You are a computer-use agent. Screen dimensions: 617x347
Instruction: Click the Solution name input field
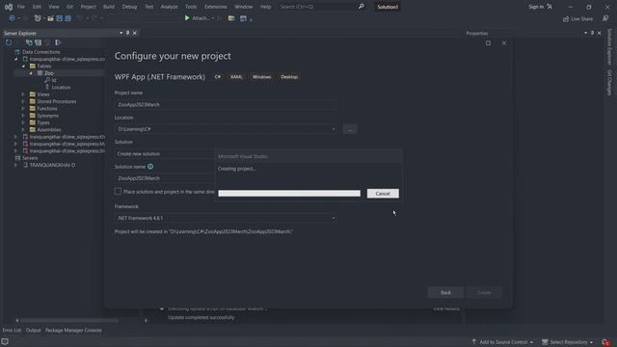pos(165,178)
